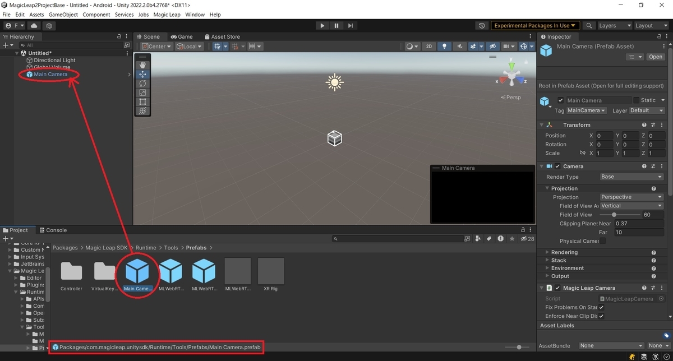Viewport: 673px width, 361px height.
Task: Toggle constrained proportions on Scale
Action: point(583,153)
